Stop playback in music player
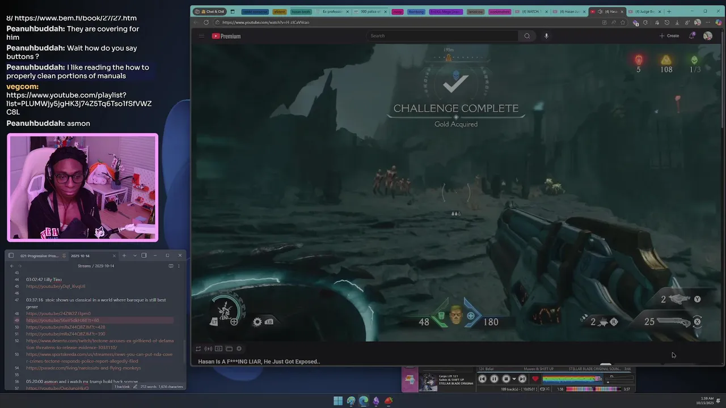This screenshot has width=726, height=408. [x=506, y=379]
